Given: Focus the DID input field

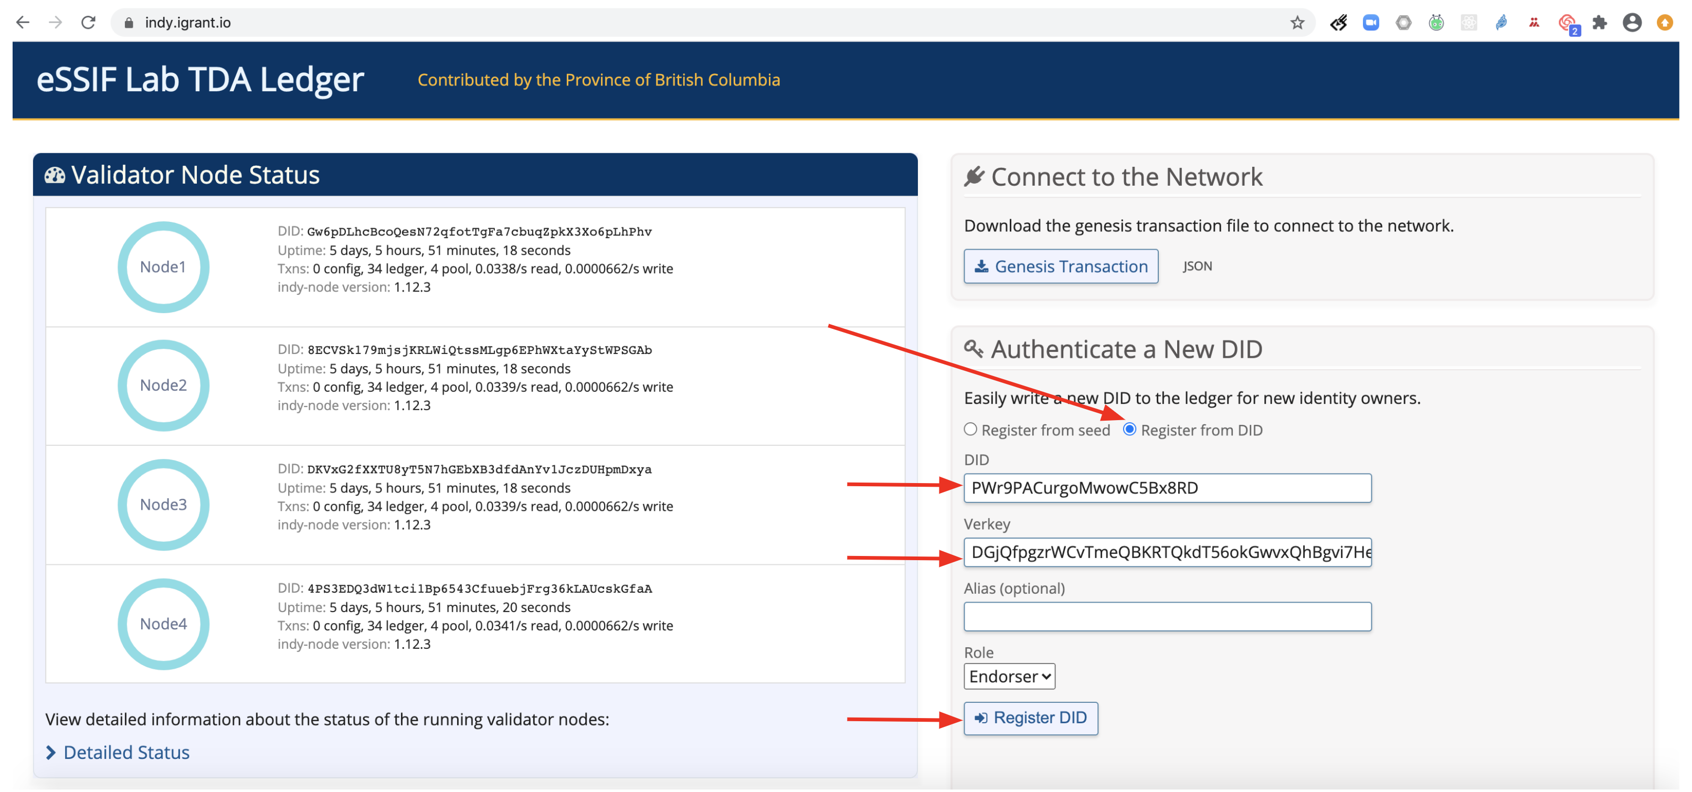Looking at the screenshot, I should (1167, 488).
